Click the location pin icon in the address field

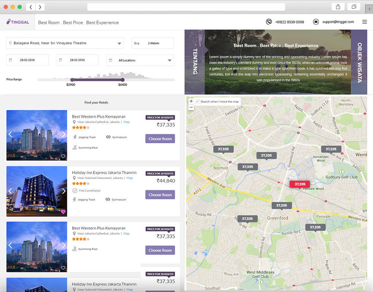(x=10, y=43)
